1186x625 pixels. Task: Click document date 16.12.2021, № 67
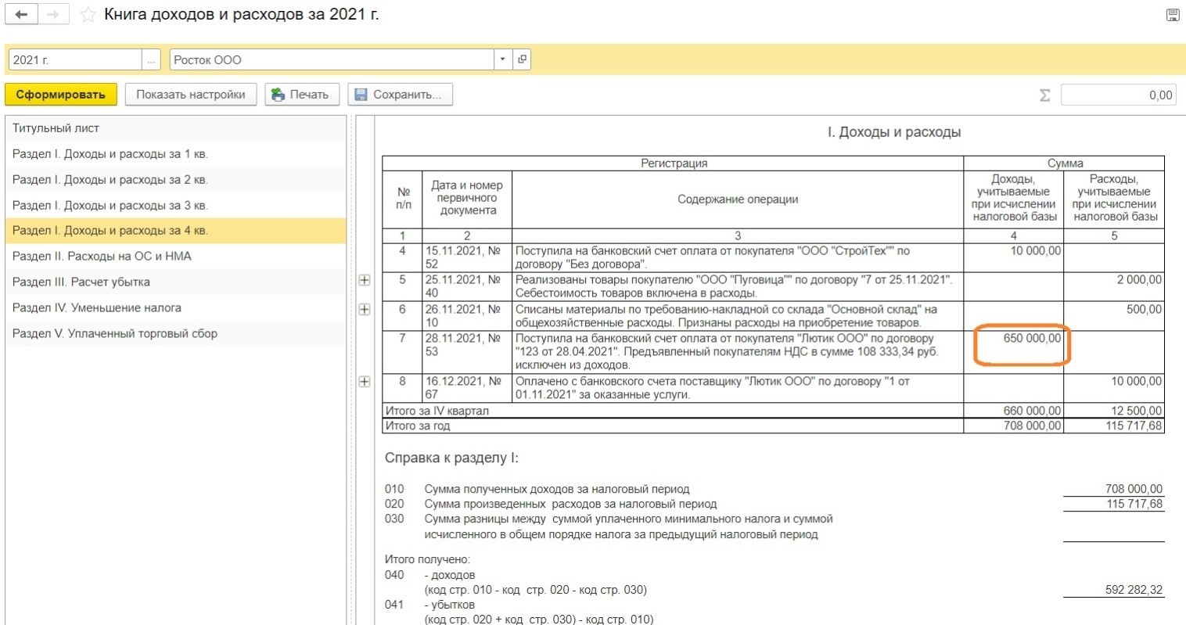[x=467, y=389]
